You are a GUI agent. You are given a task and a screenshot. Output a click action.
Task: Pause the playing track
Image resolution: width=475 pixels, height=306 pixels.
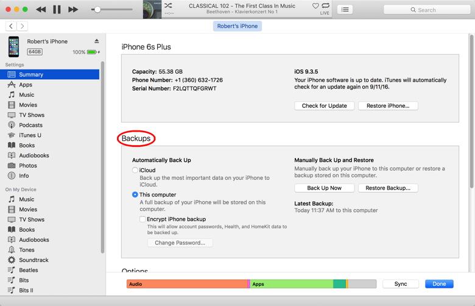coord(57,10)
